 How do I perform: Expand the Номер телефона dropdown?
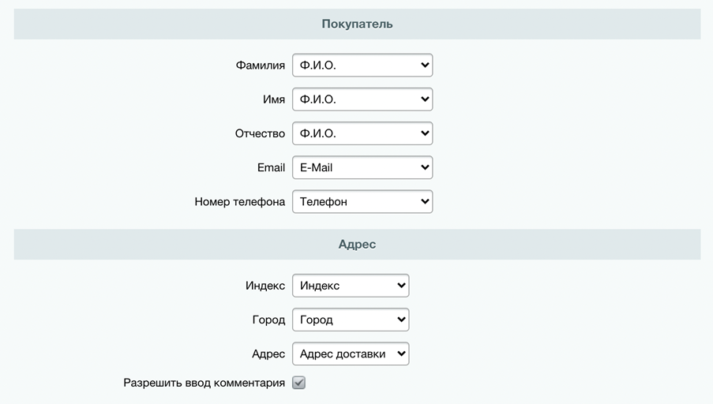tap(362, 201)
